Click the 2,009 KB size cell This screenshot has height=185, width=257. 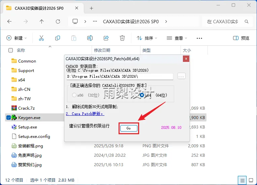tap(196, 146)
